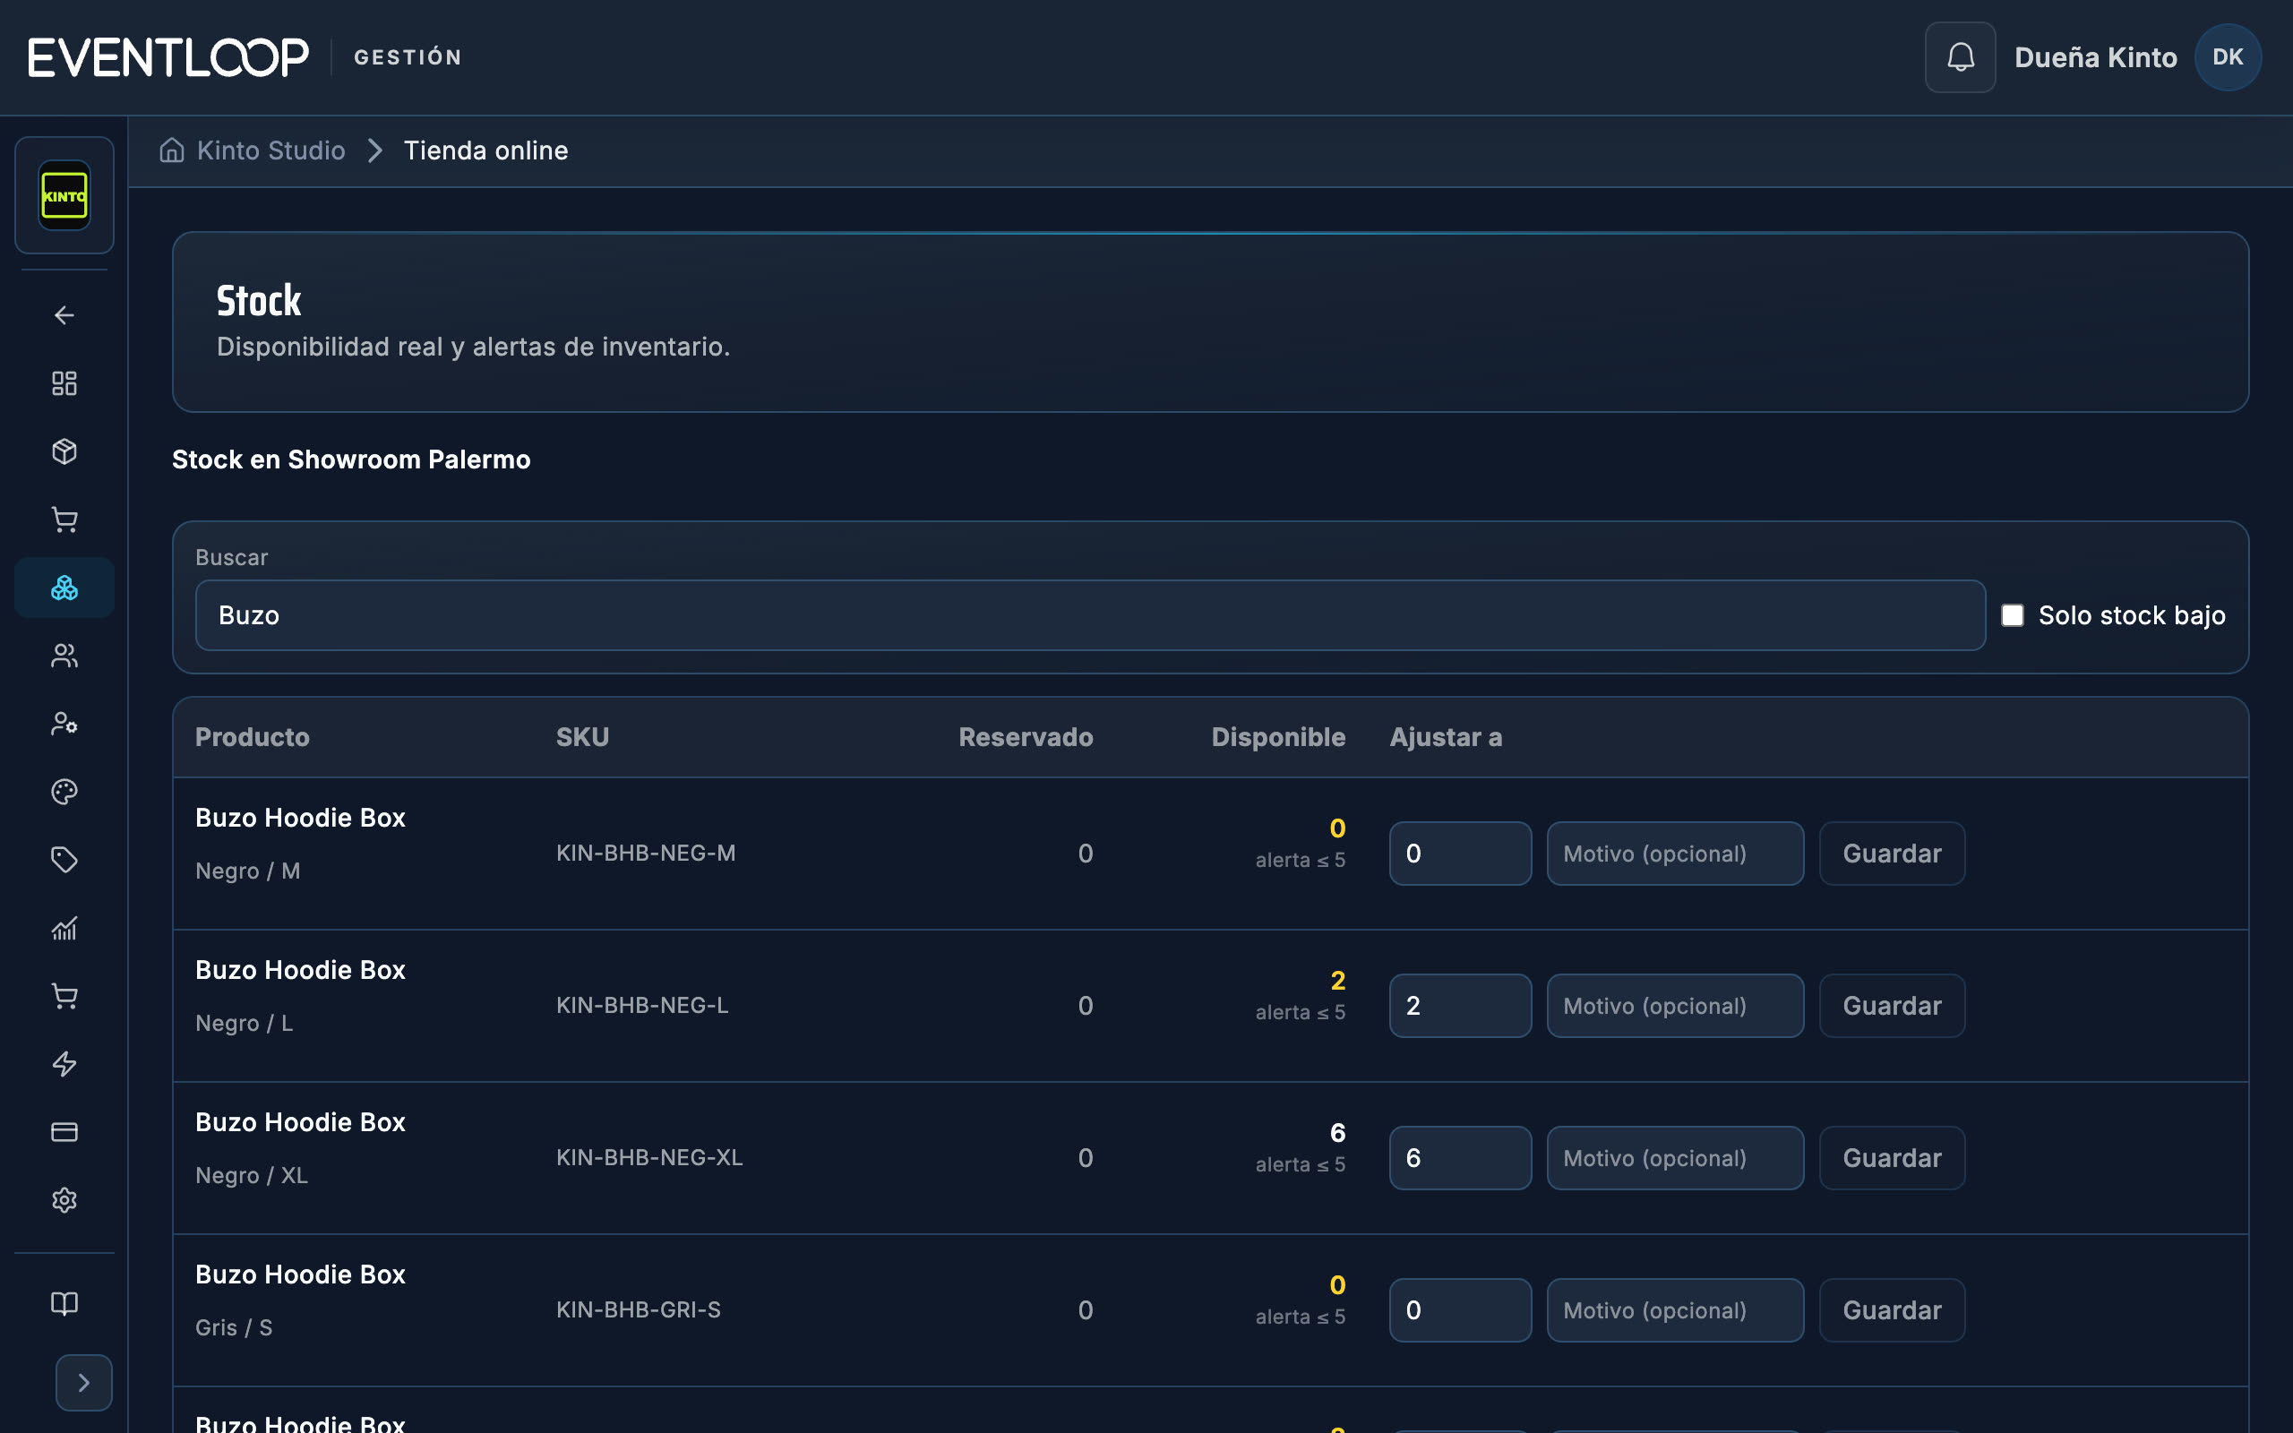Click available value 2 in Negro / L row

pyautogui.click(x=1337, y=980)
